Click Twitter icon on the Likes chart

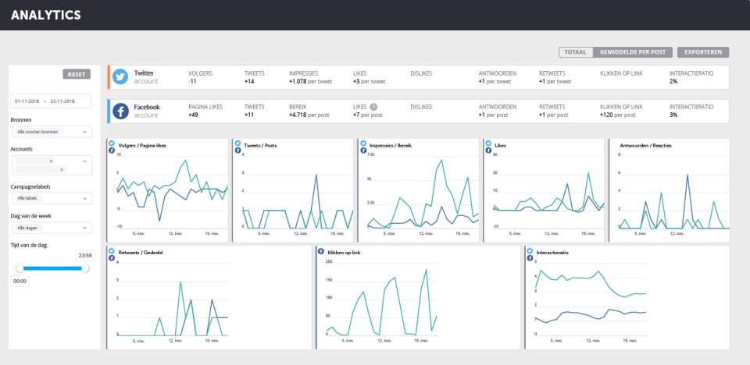coord(488,144)
